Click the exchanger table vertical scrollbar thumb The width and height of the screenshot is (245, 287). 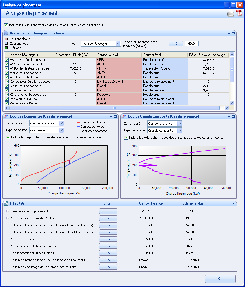pos(232,70)
